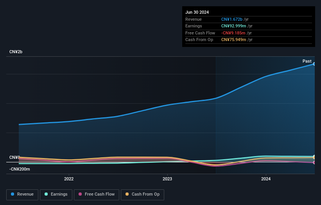This screenshot has width=321, height=205.
Task: Click the 2022 x-axis label
Action: coord(69,179)
